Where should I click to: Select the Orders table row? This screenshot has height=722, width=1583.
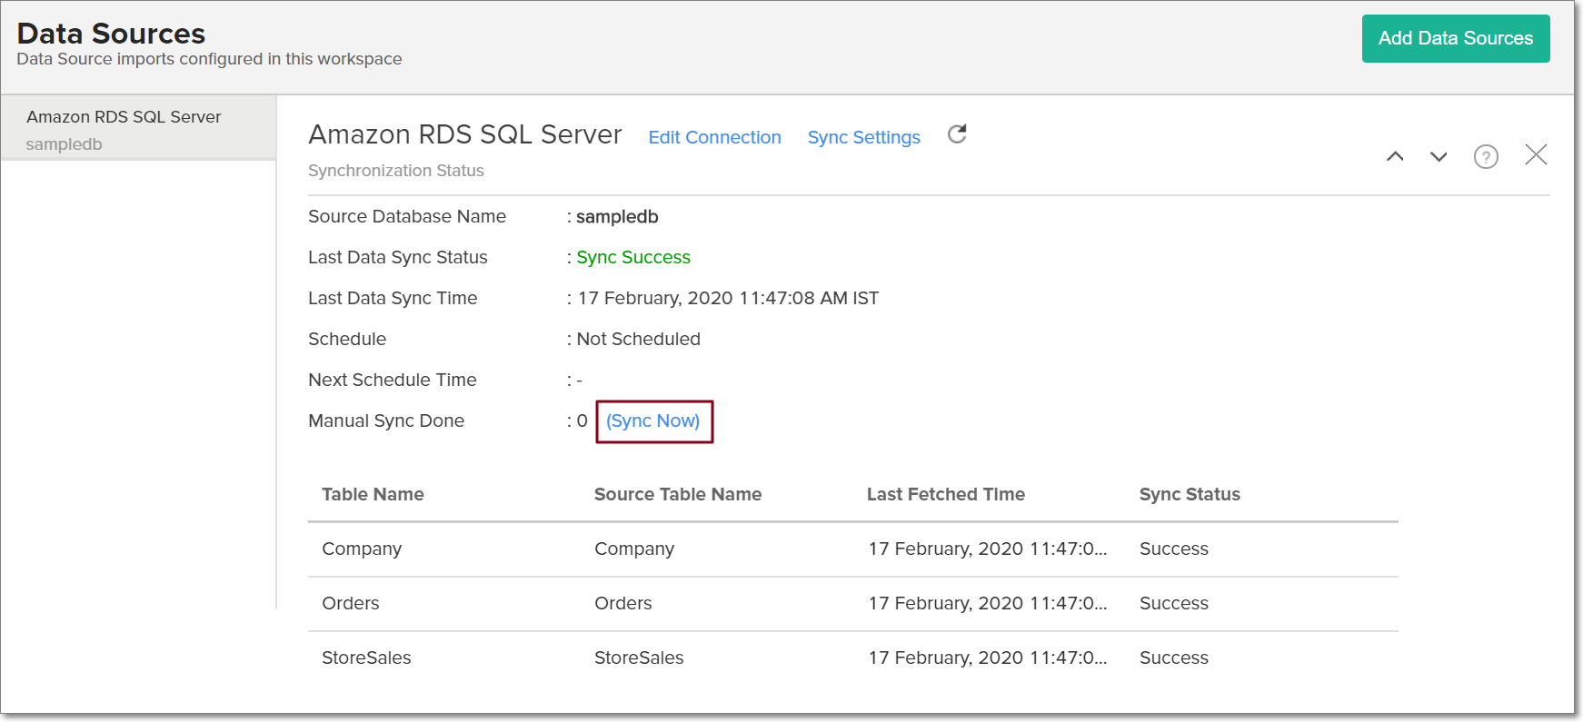pyautogui.click(x=351, y=603)
